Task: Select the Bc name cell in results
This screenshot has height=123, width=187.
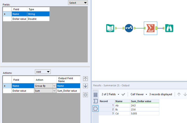Action: pyautogui.click(x=122, y=110)
